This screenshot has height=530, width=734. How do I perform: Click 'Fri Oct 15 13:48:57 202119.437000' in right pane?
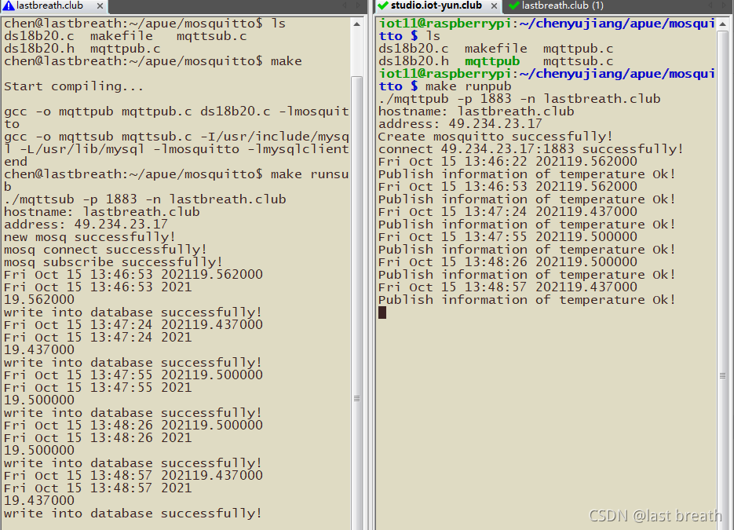pos(508,287)
